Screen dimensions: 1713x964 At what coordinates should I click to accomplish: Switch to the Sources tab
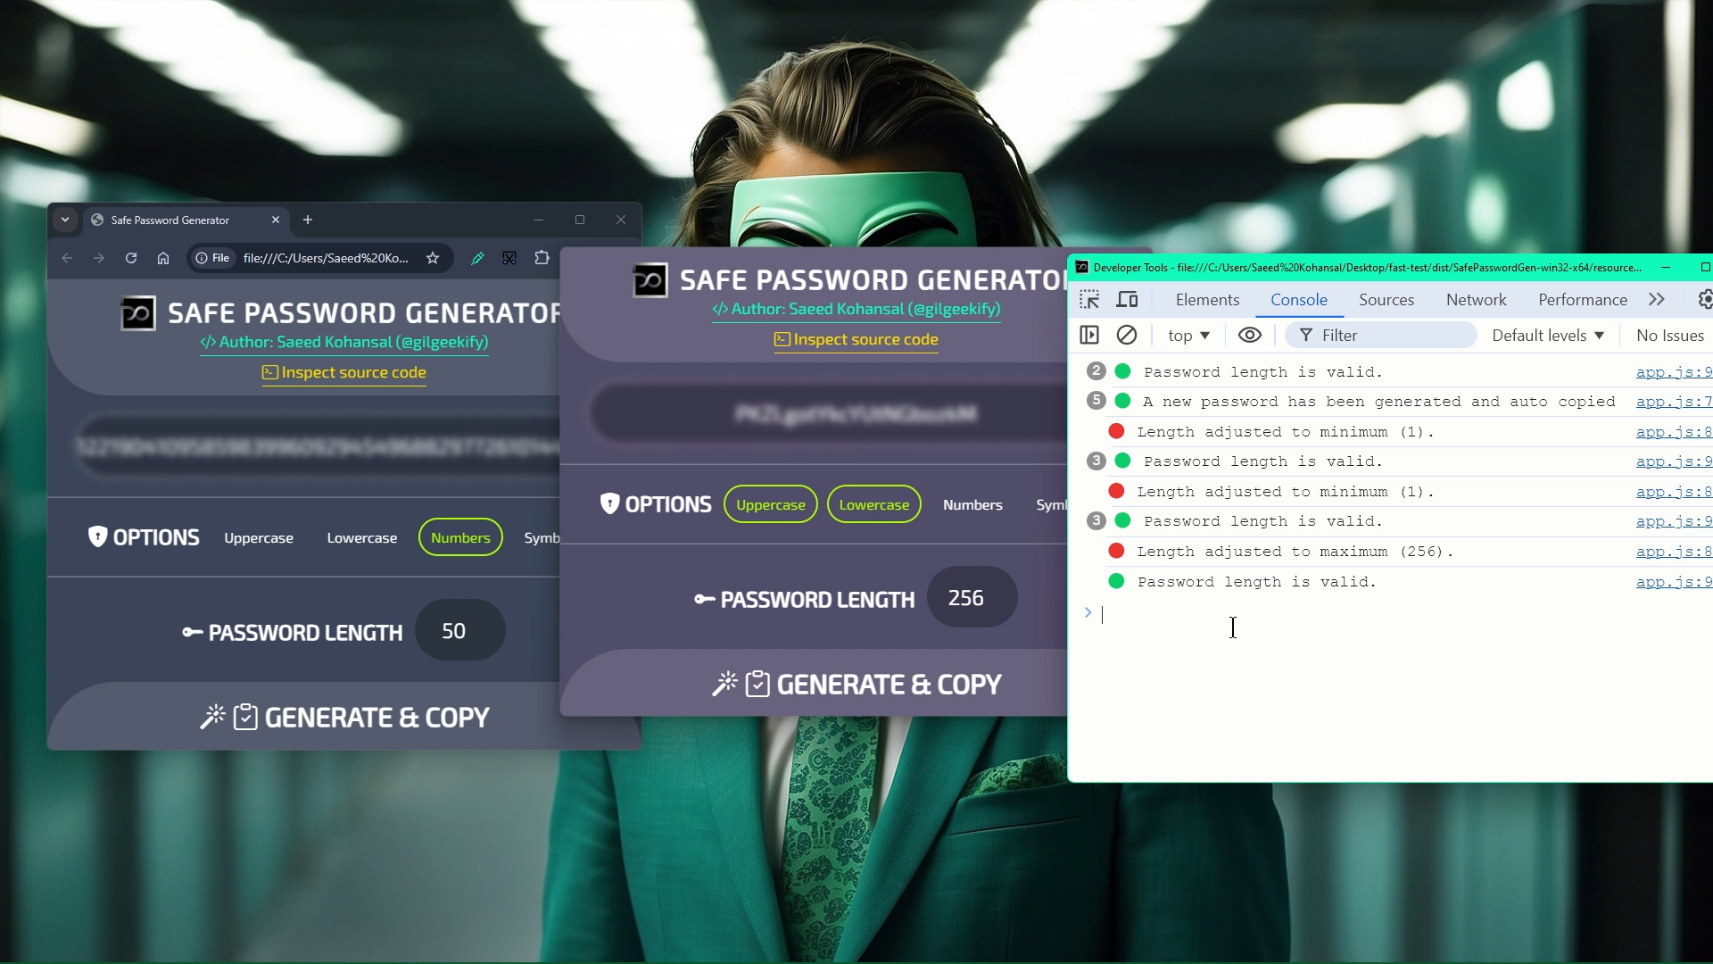tap(1386, 300)
